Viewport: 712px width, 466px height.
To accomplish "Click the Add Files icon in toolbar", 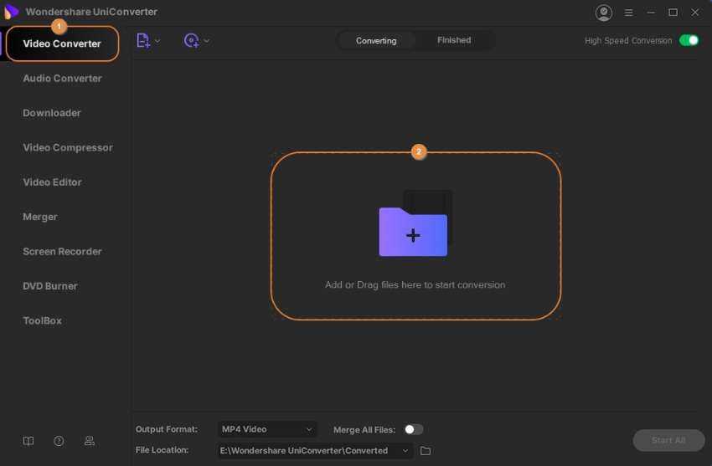I will click(x=143, y=40).
